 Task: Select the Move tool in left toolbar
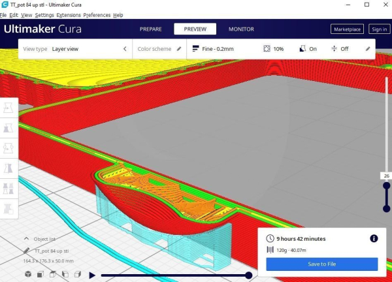pyautogui.click(x=8, y=108)
